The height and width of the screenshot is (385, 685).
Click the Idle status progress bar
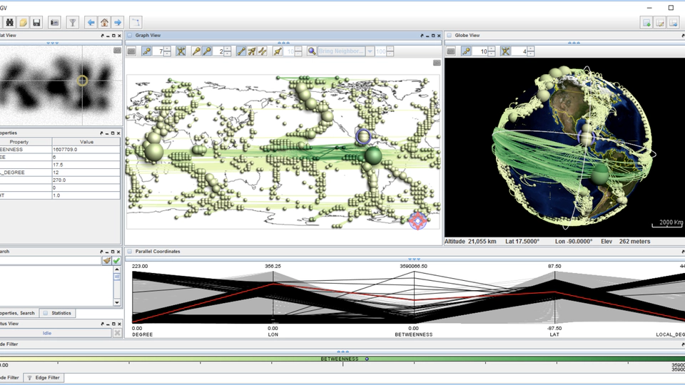pyautogui.click(x=56, y=333)
